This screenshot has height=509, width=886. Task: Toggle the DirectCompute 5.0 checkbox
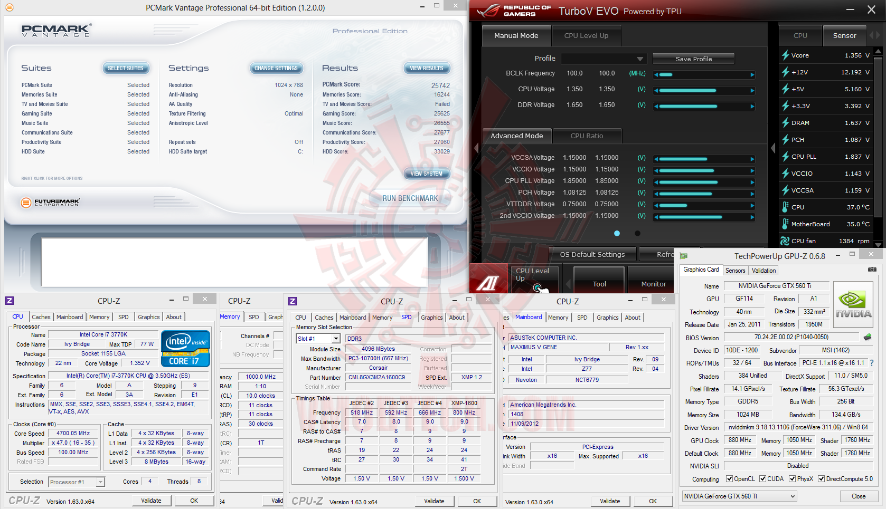coord(821,479)
